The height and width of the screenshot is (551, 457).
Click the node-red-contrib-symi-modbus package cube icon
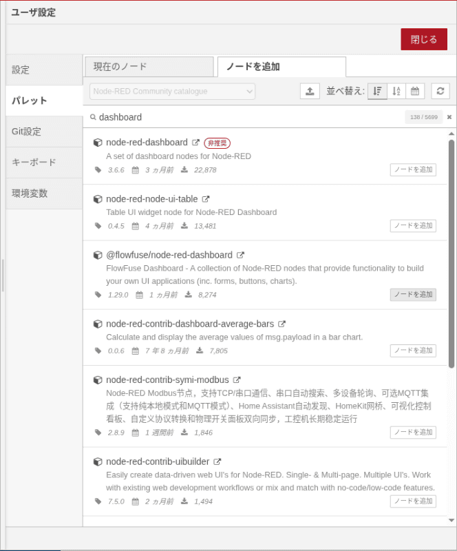pyautogui.click(x=98, y=380)
